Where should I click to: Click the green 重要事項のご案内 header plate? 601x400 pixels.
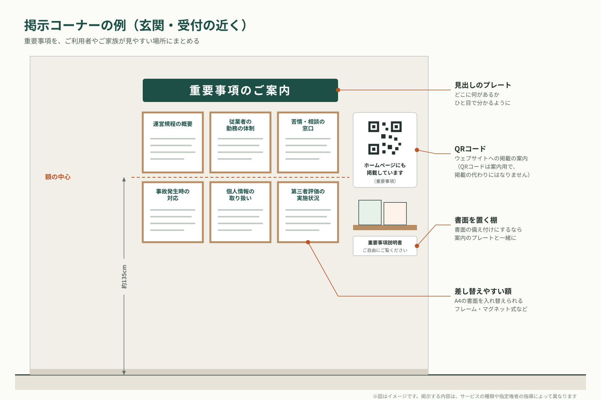(240, 90)
